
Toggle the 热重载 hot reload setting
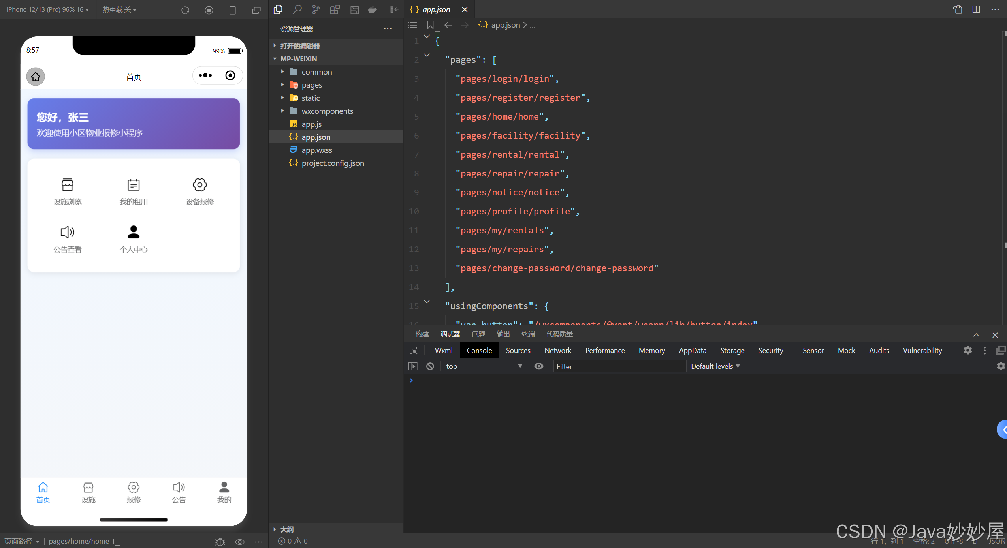[119, 9]
